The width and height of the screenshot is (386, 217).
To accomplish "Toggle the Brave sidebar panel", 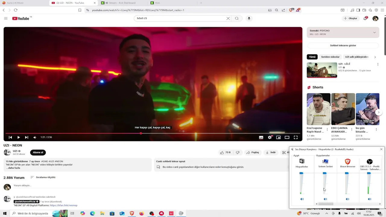I will (x=358, y=10).
